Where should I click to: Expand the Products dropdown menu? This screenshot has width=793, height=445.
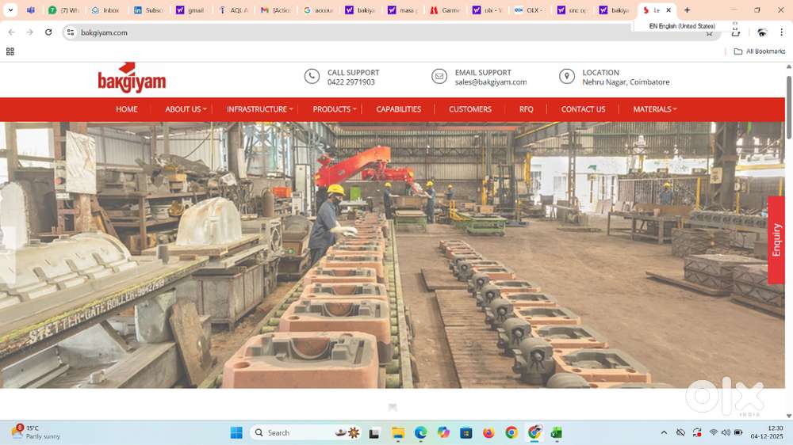click(334, 109)
